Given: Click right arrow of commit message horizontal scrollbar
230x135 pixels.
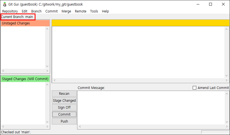Looking at the screenshot, I should pos(227,126).
